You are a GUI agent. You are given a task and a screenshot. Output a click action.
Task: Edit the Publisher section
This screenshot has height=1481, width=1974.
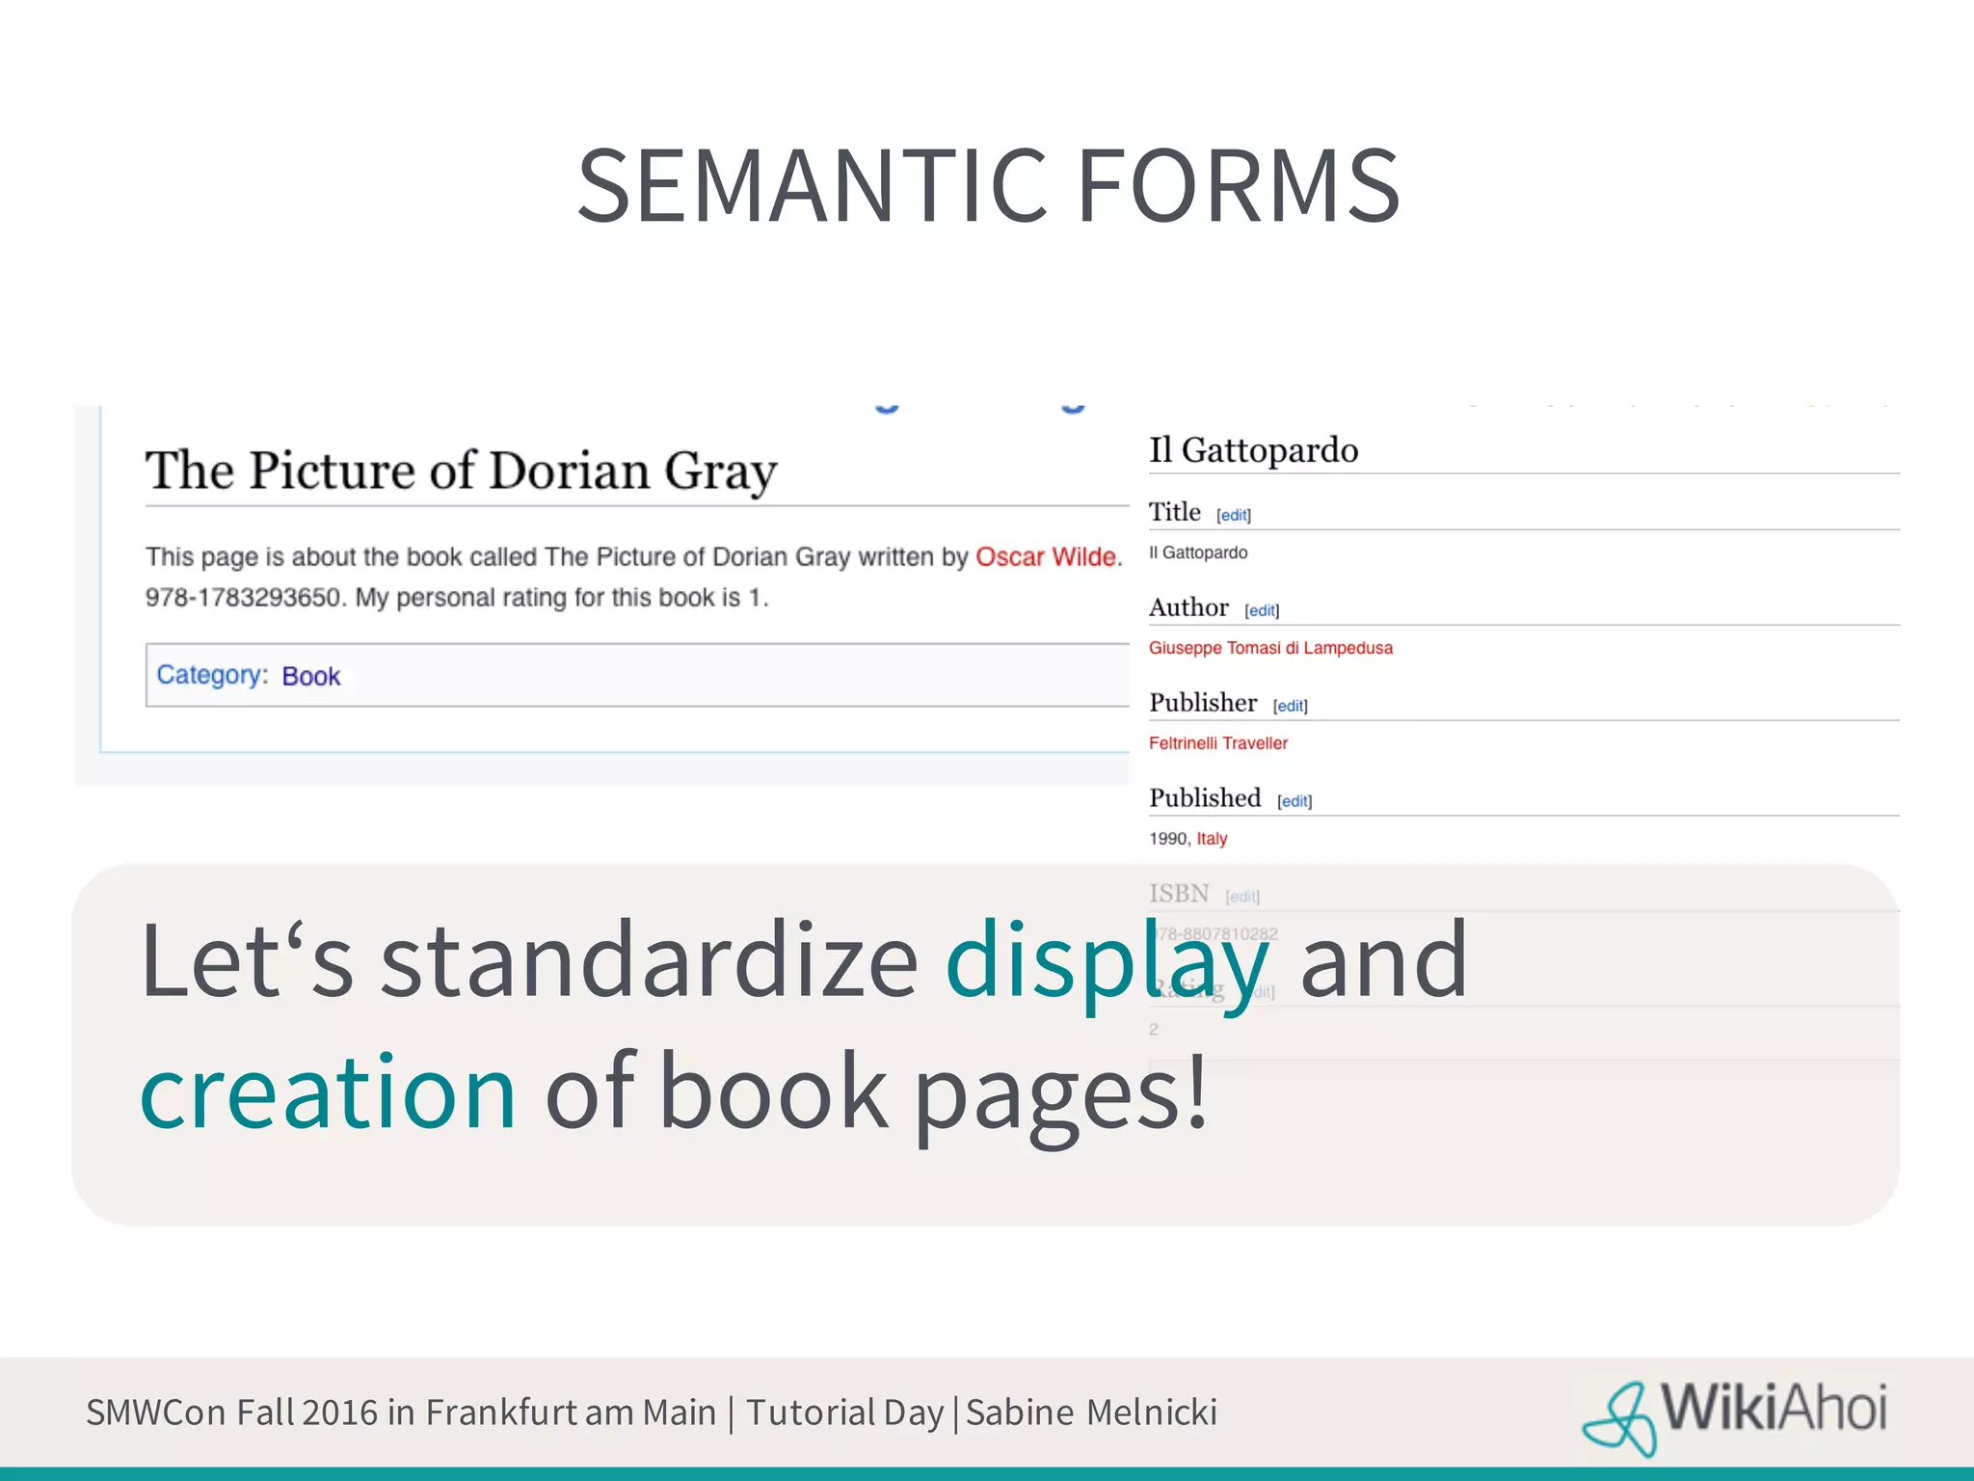(1290, 706)
